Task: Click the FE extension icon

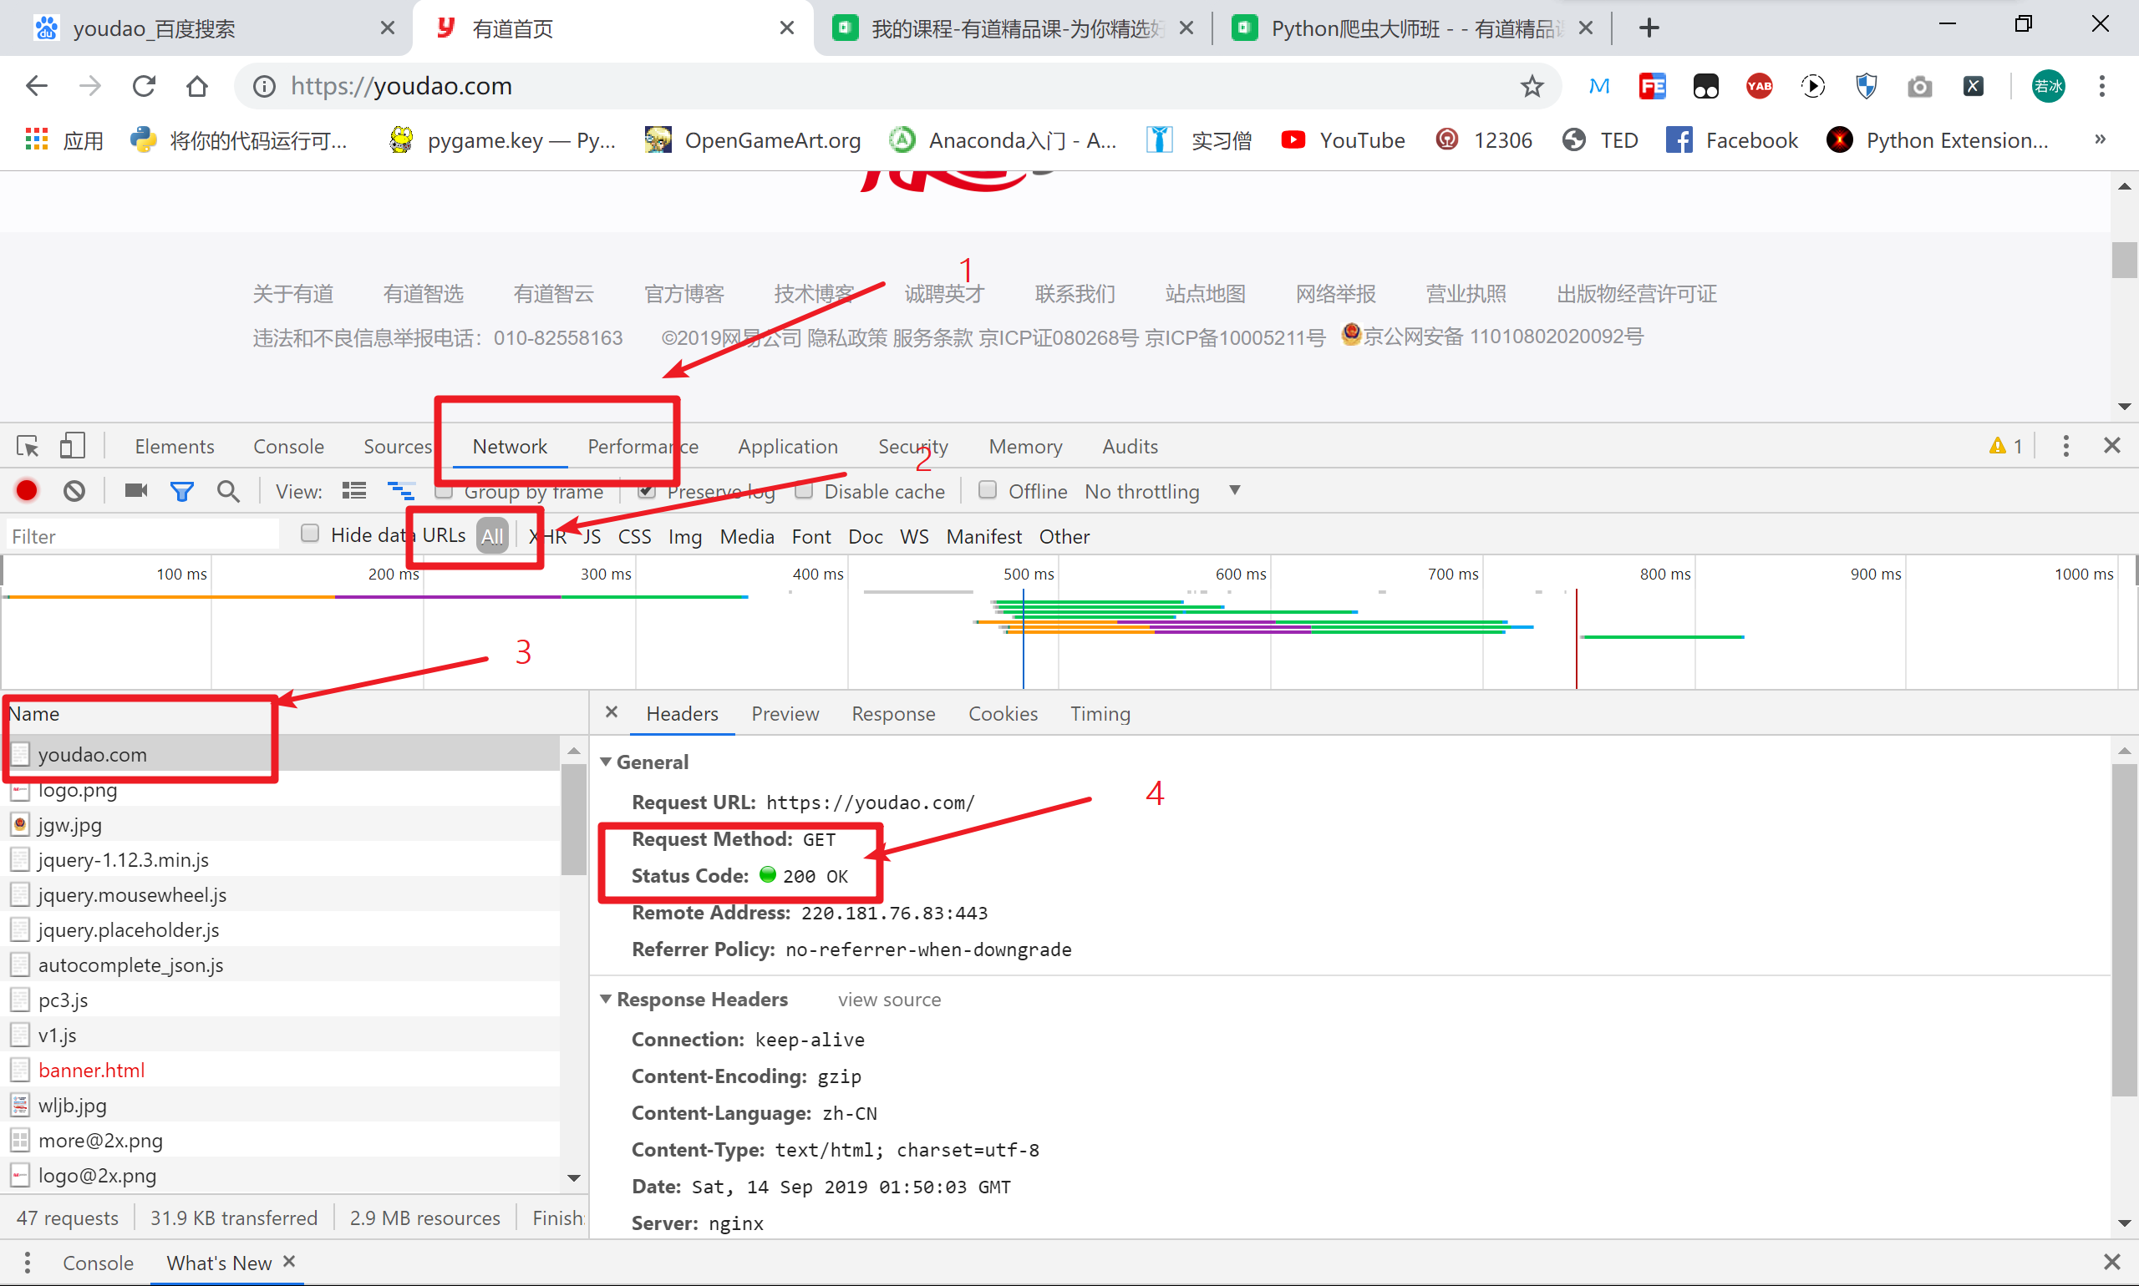Action: point(1653,86)
